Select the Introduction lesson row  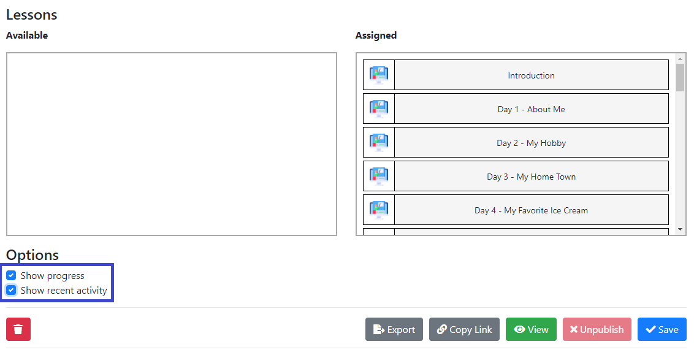click(516, 75)
